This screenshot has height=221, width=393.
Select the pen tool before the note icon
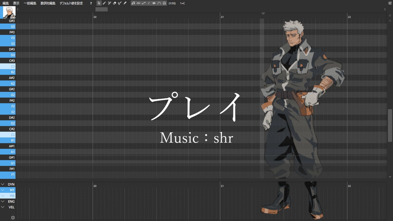pos(125,3)
